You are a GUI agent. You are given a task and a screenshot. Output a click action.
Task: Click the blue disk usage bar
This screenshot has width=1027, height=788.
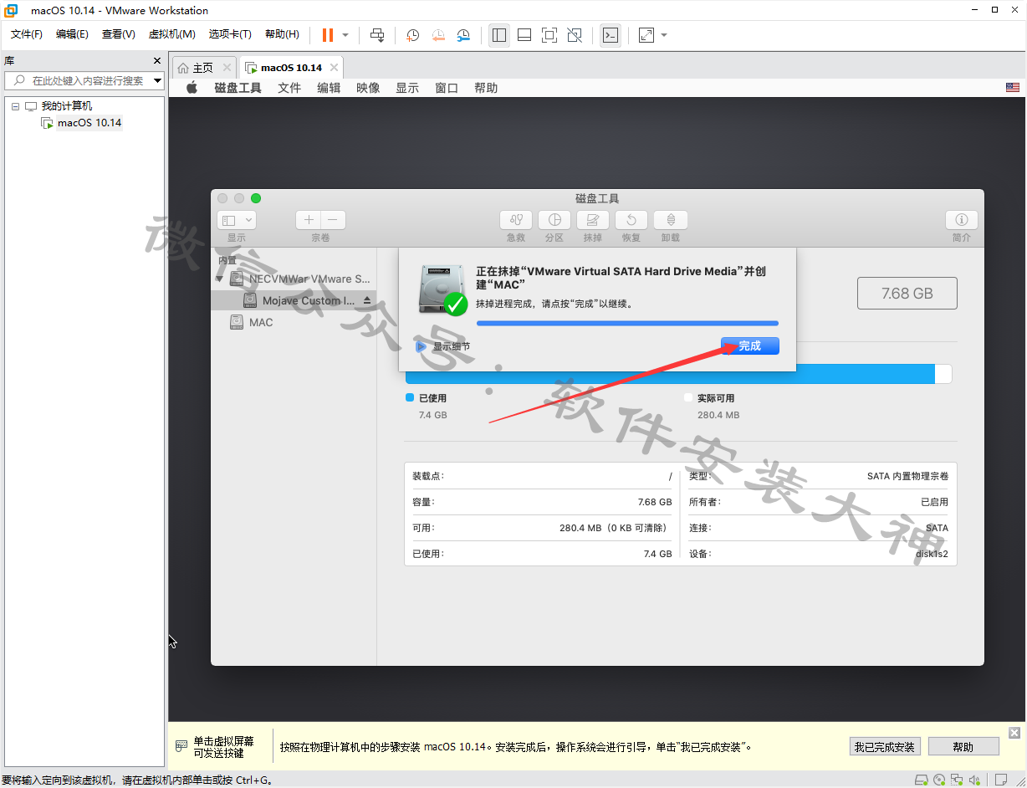pos(670,374)
